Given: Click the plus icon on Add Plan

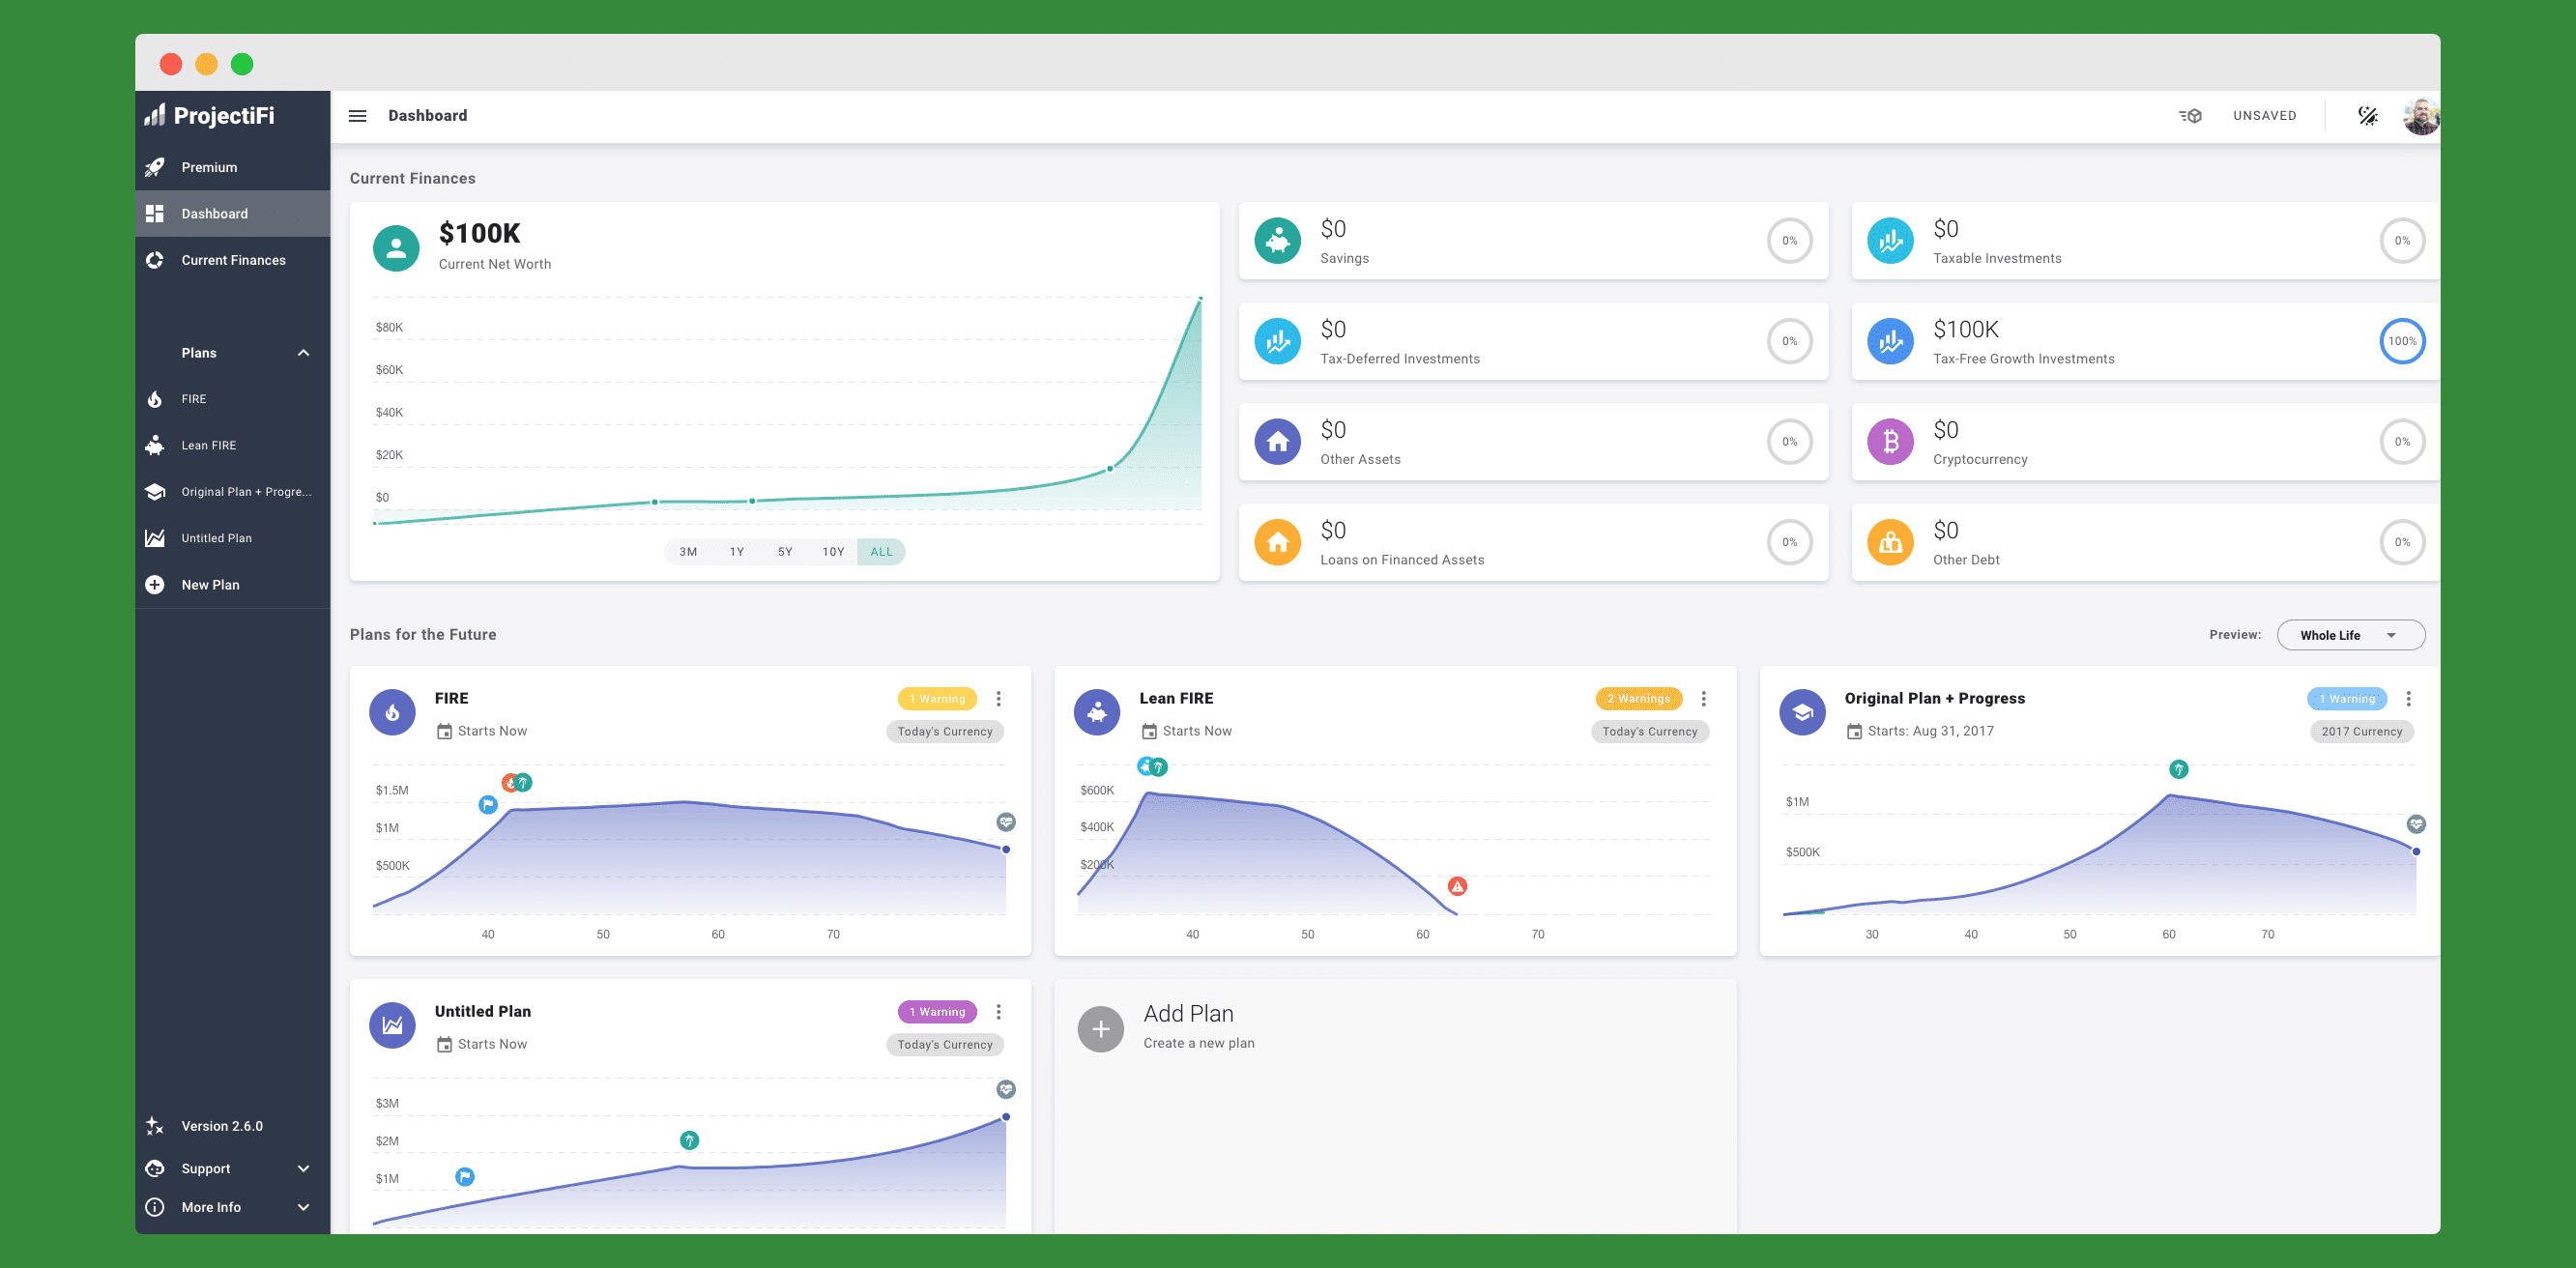Looking at the screenshot, I should point(1100,1029).
